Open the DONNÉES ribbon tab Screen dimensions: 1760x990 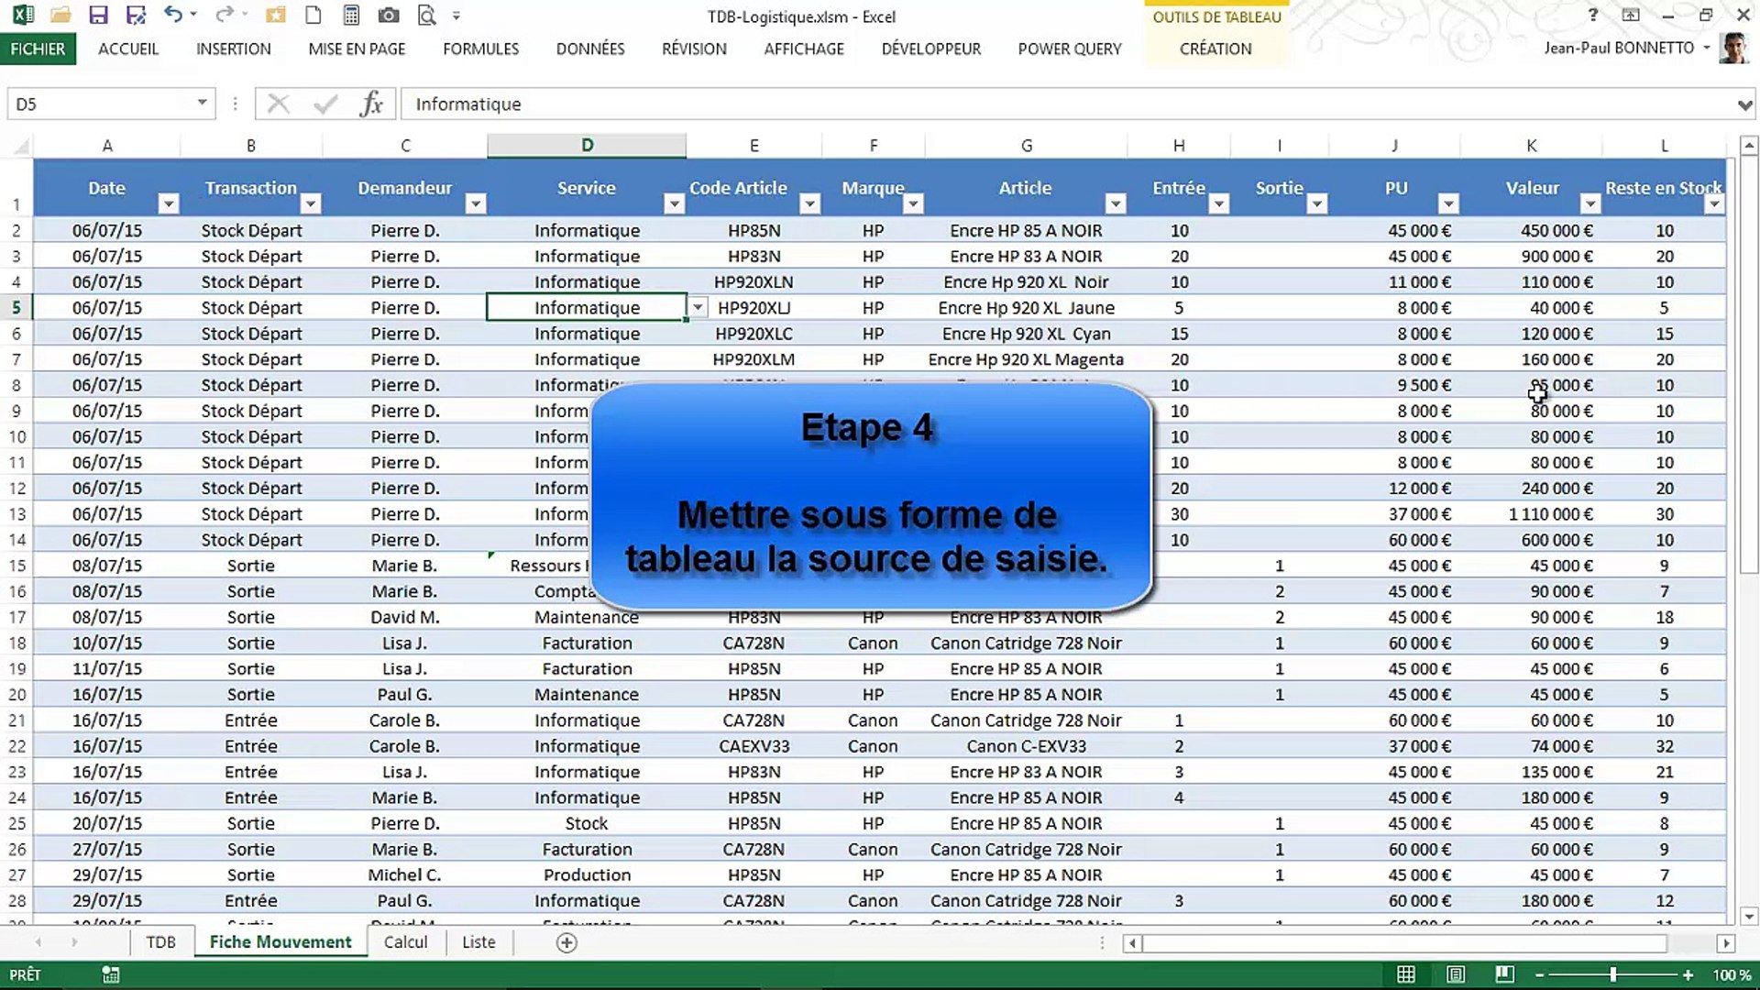point(589,49)
